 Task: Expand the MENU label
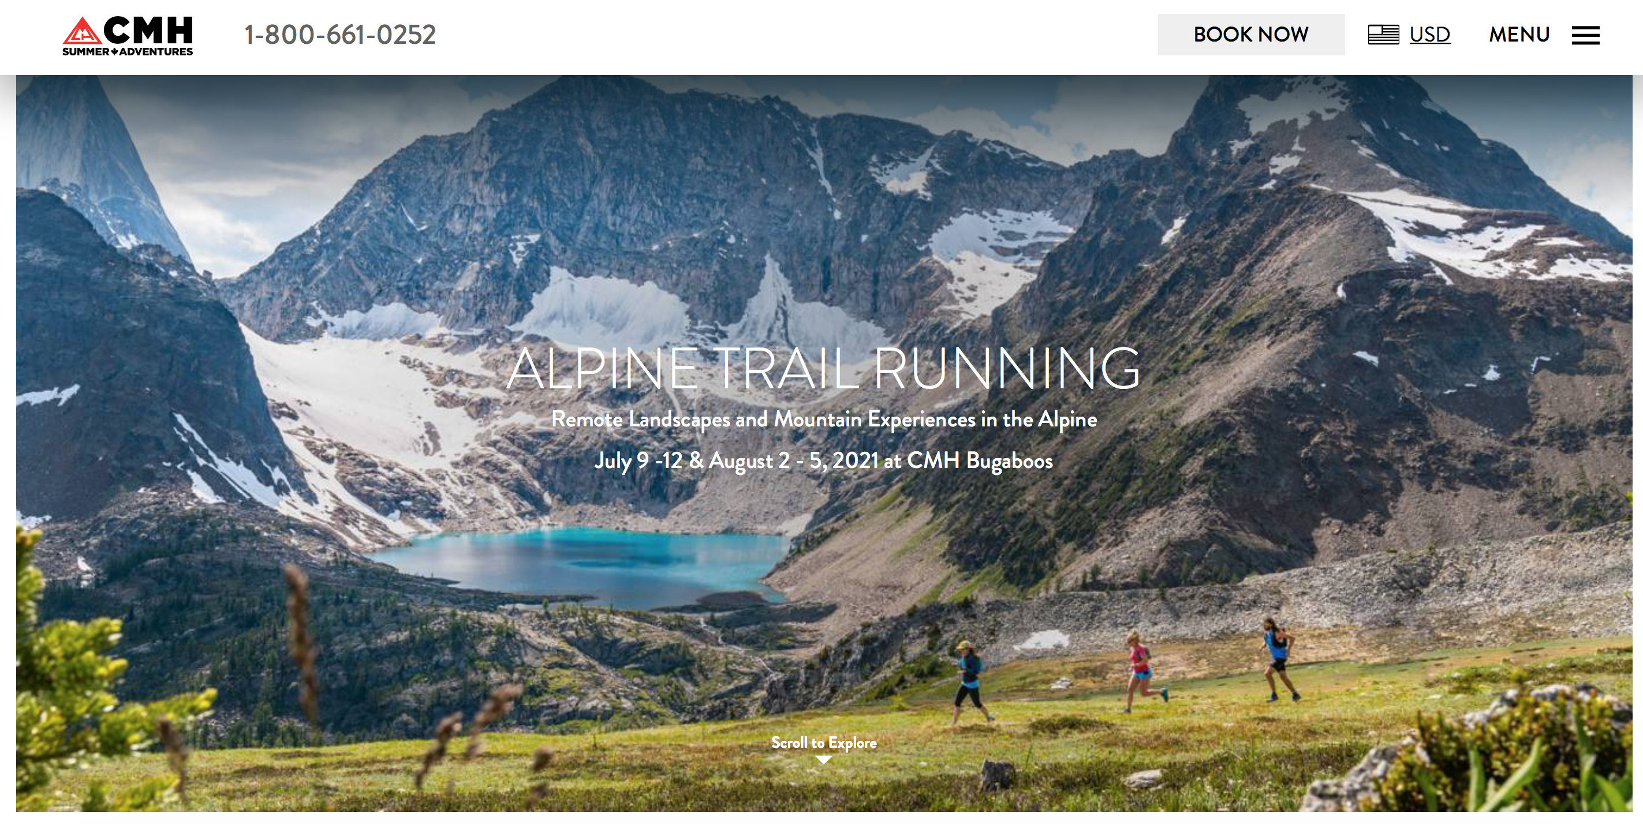pos(1519,35)
